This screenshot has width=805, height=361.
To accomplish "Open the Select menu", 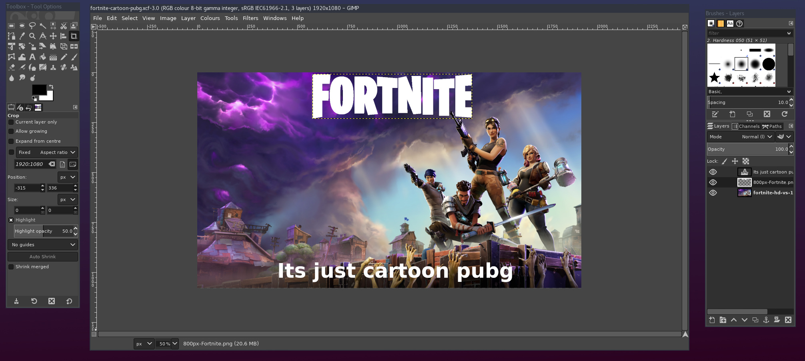I will tap(130, 18).
